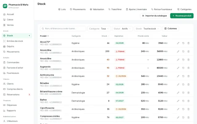Delete Amoxicilline MED-0002 trash icon
Viewport: 197px width, 124px height.
point(188,60)
